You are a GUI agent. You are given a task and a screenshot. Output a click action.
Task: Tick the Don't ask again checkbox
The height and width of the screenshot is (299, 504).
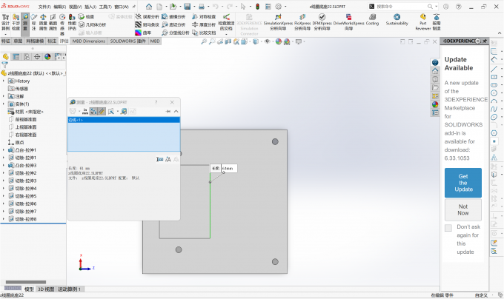[x=448, y=228]
